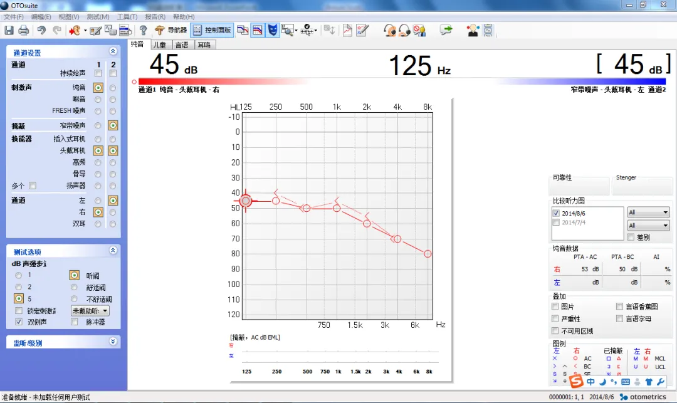Viewport: 677px width, 403px height.
Task: Click the Stenger button
Action: point(641,186)
